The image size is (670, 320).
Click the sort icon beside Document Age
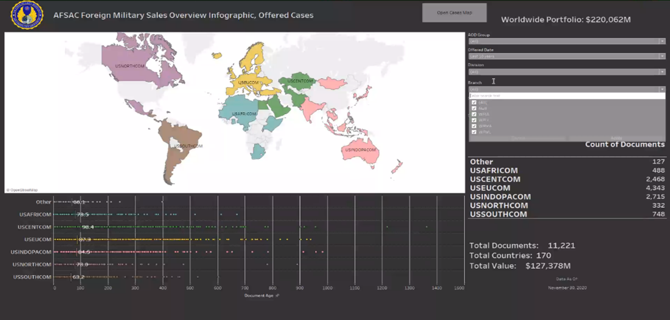tap(277, 296)
